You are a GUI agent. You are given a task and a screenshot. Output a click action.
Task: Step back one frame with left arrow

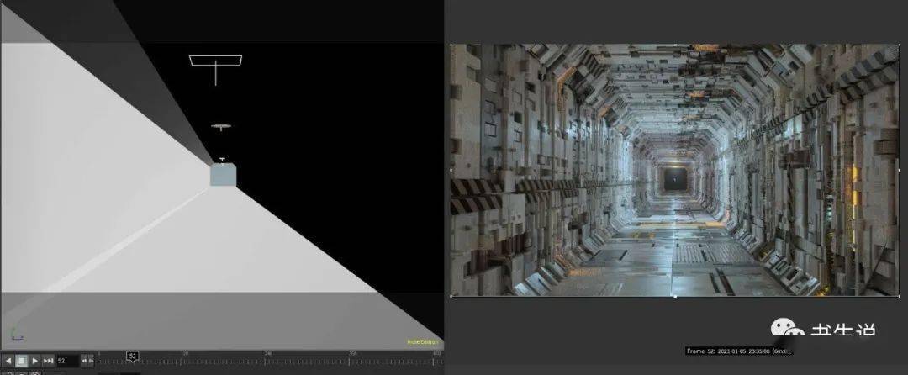coord(84,361)
